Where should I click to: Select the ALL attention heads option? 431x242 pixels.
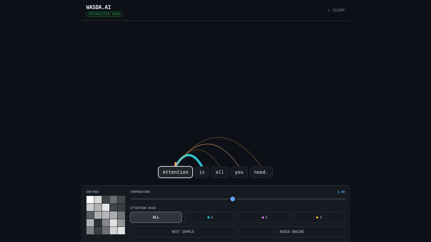coord(156,217)
